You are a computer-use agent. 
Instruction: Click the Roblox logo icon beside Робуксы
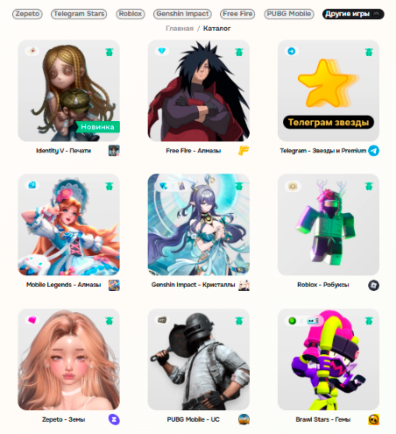373,285
